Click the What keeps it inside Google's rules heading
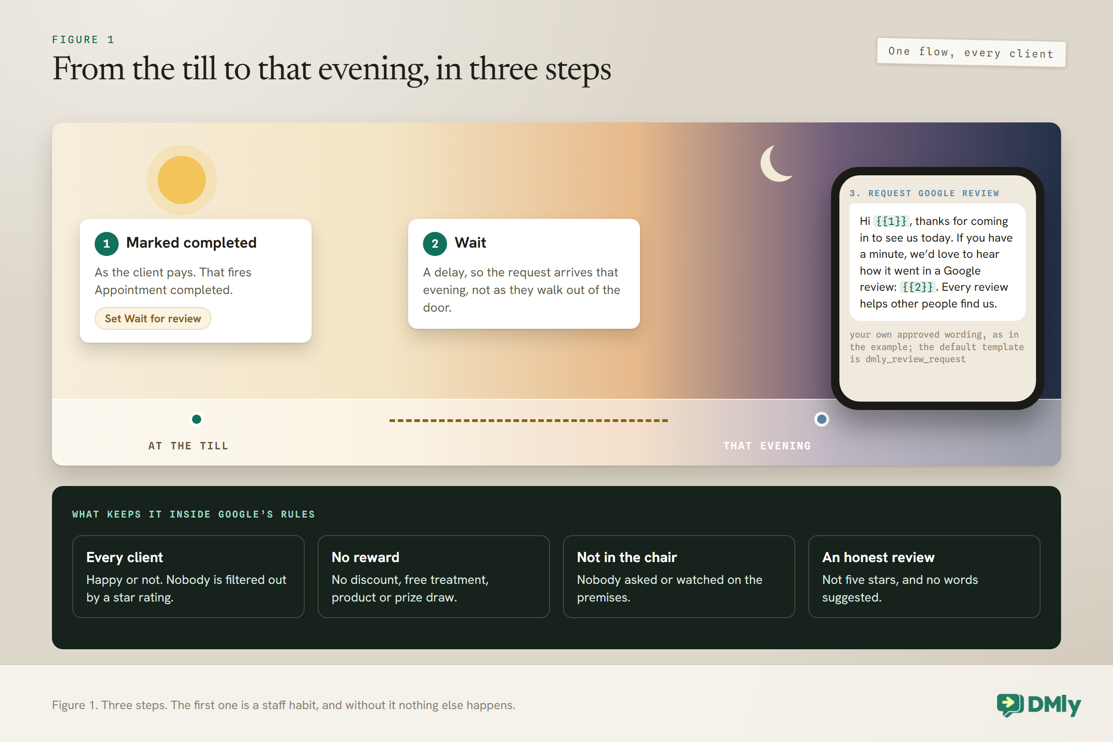This screenshot has width=1113, height=742. coord(193,514)
